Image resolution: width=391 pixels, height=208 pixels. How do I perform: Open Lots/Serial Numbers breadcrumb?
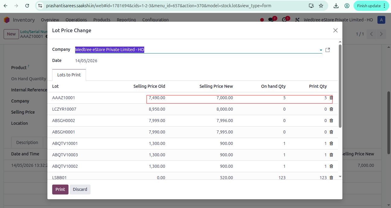point(34,32)
